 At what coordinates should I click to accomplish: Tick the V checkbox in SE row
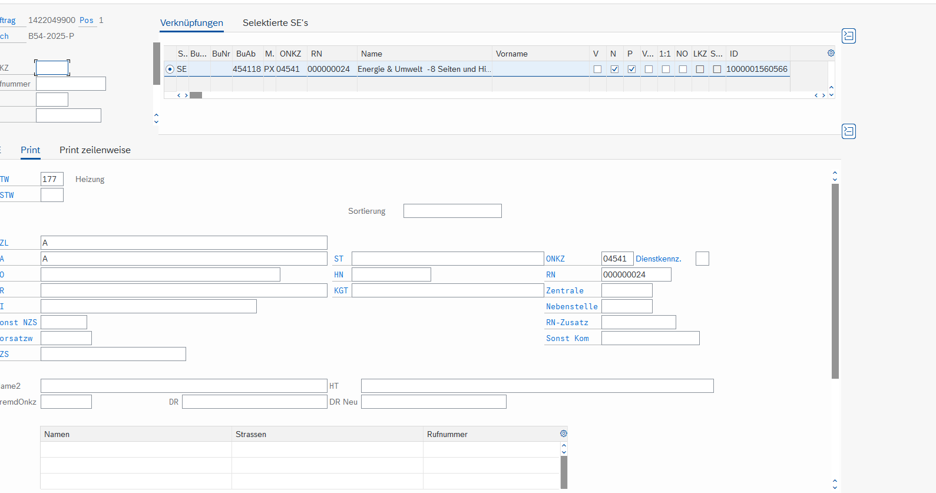(x=597, y=69)
